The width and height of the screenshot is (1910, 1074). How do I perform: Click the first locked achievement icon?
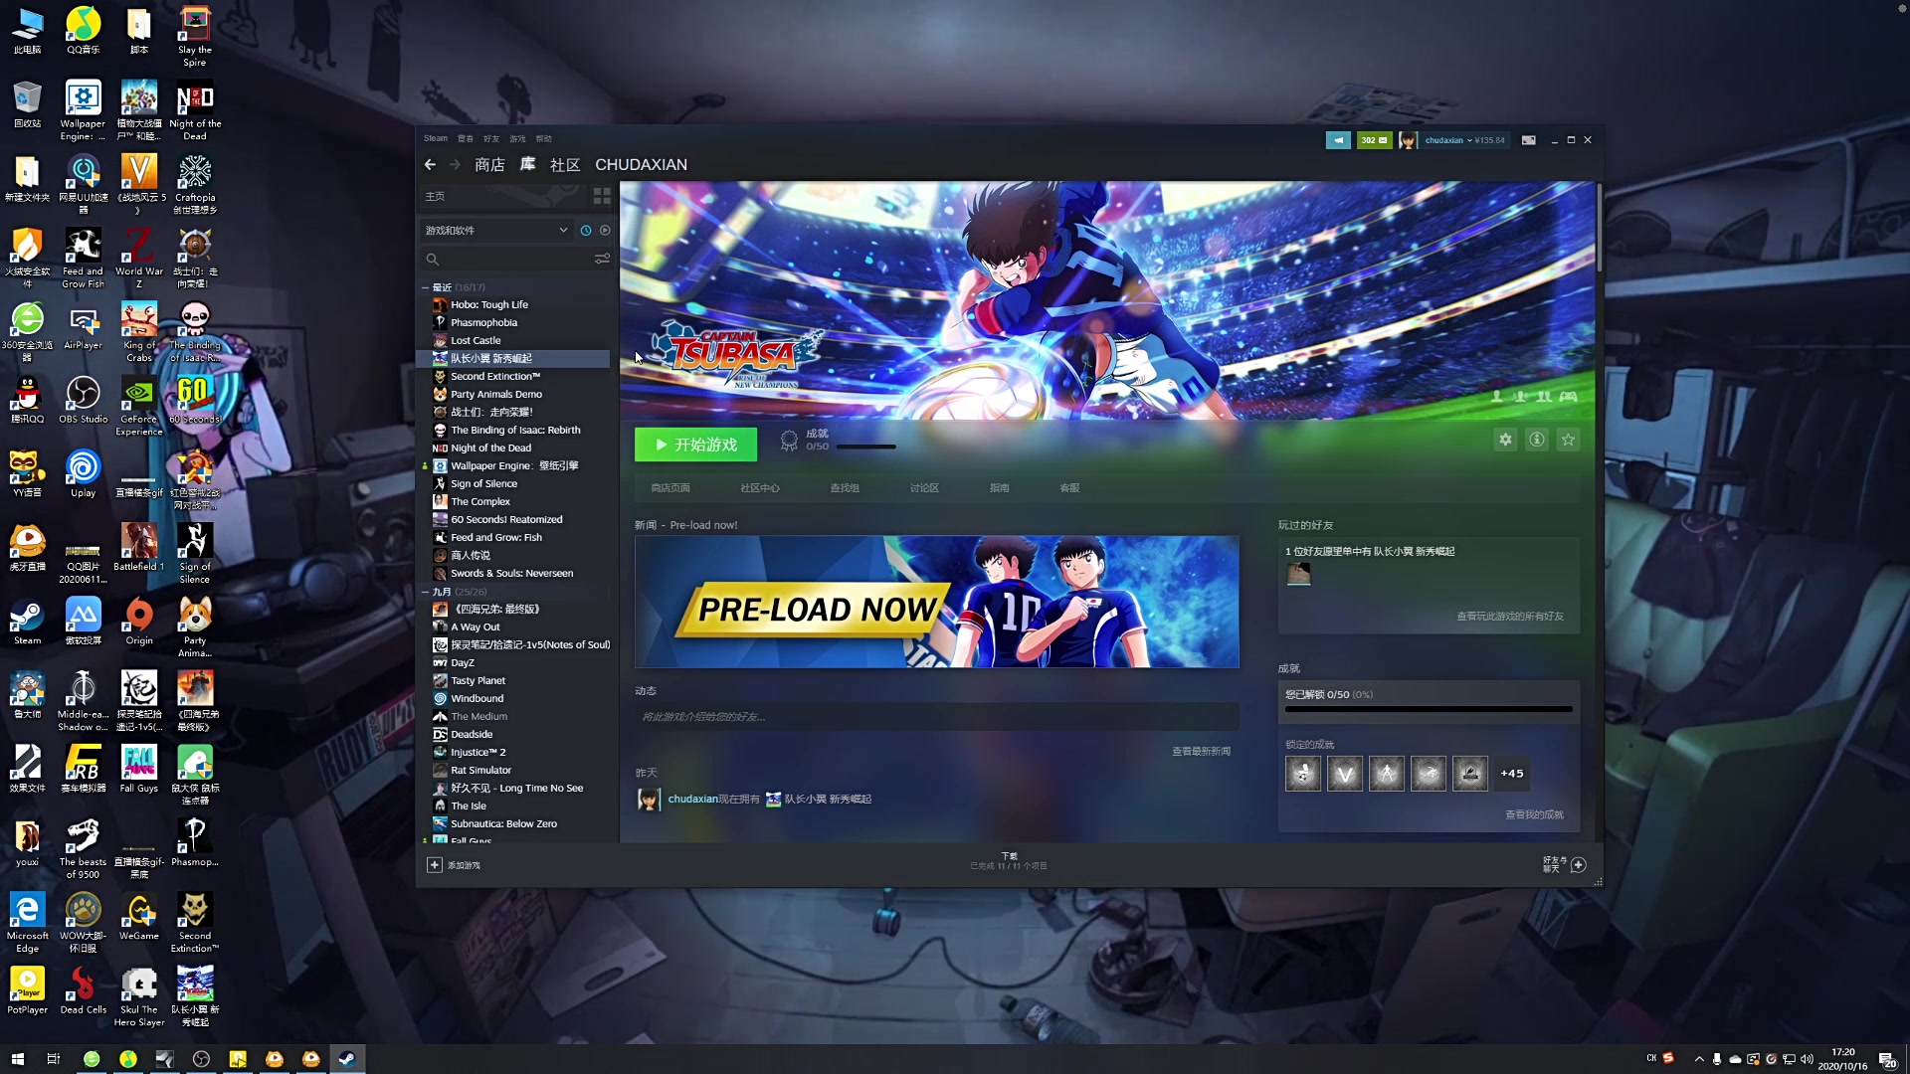point(1303,774)
